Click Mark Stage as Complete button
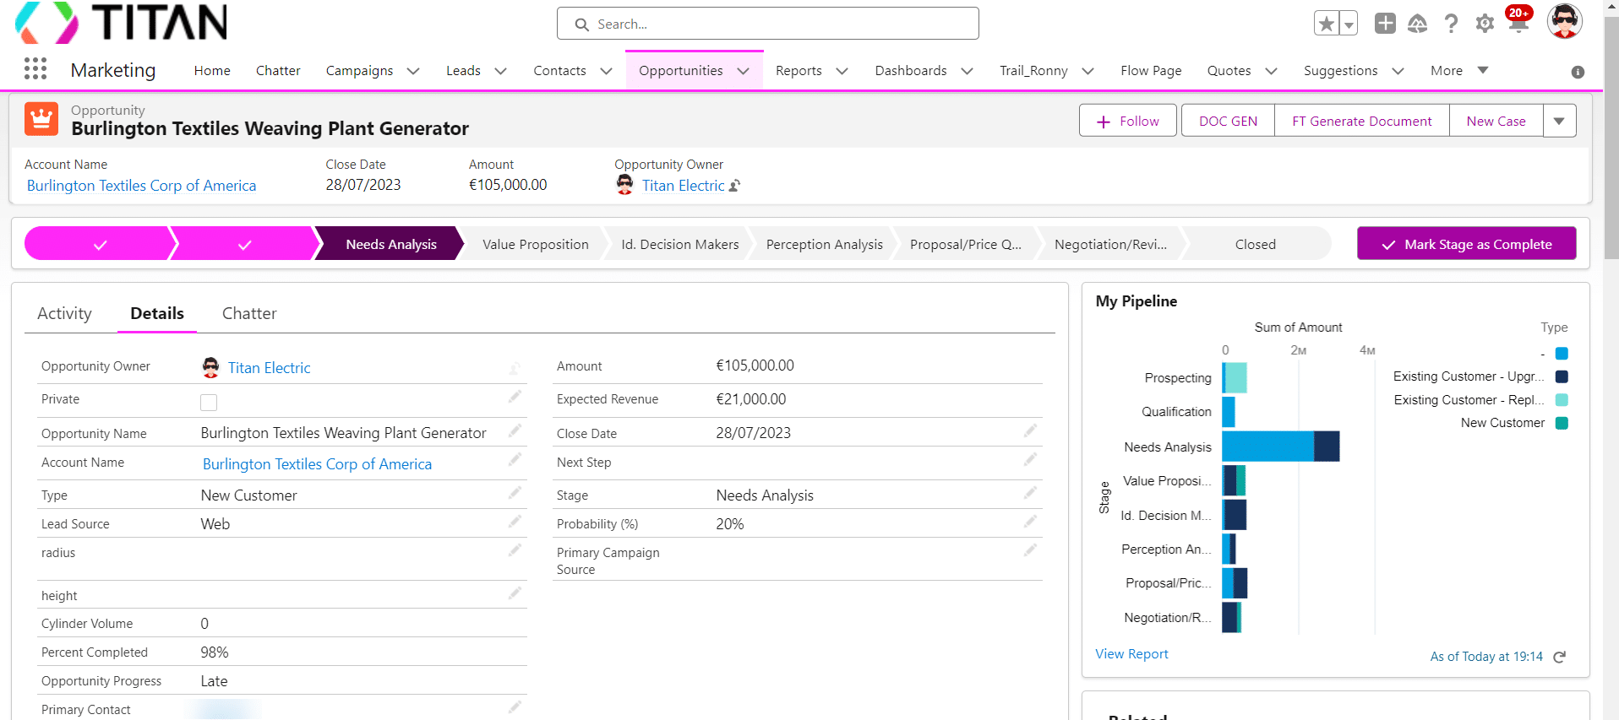 (1466, 244)
